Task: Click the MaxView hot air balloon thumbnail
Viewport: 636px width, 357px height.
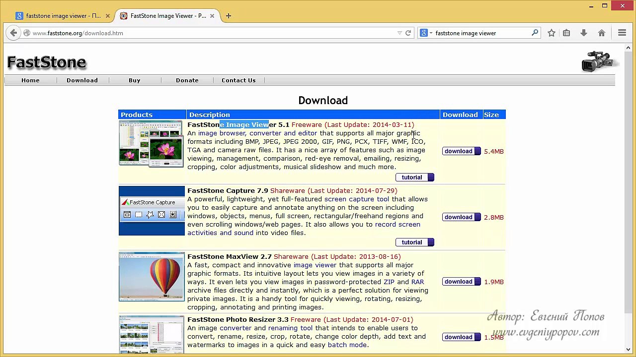Action: [152, 277]
